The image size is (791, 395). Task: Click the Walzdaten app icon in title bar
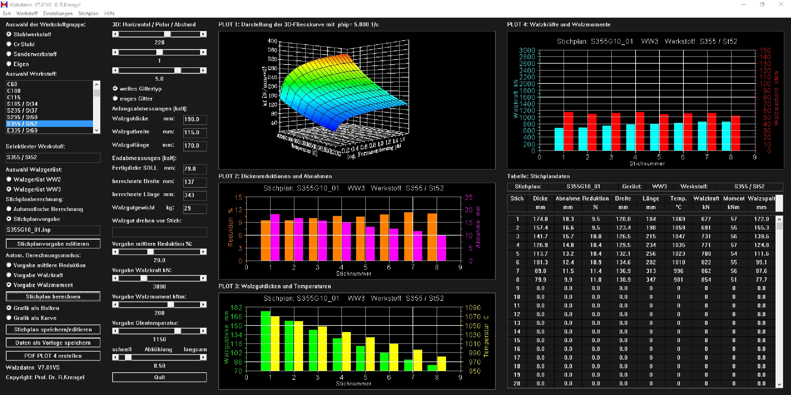[4, 5]
